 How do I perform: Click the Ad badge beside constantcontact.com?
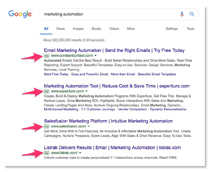47,56
